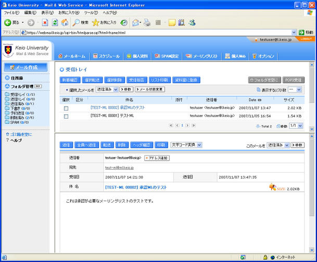The image size is (317, 262).
Task: Click the browser address bar URL field
Action: [x=156, y=32]
